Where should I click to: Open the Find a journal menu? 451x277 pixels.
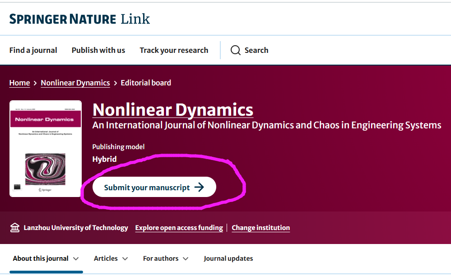coord(33,50)
